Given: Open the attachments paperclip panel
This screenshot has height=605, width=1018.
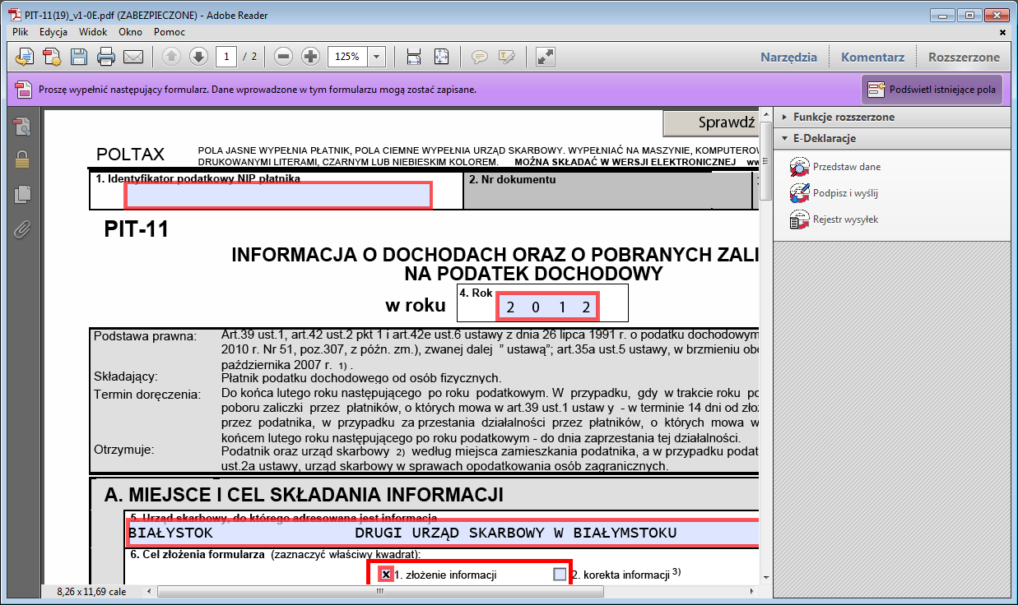Looking at the screenshot, I should coord(22,229).
